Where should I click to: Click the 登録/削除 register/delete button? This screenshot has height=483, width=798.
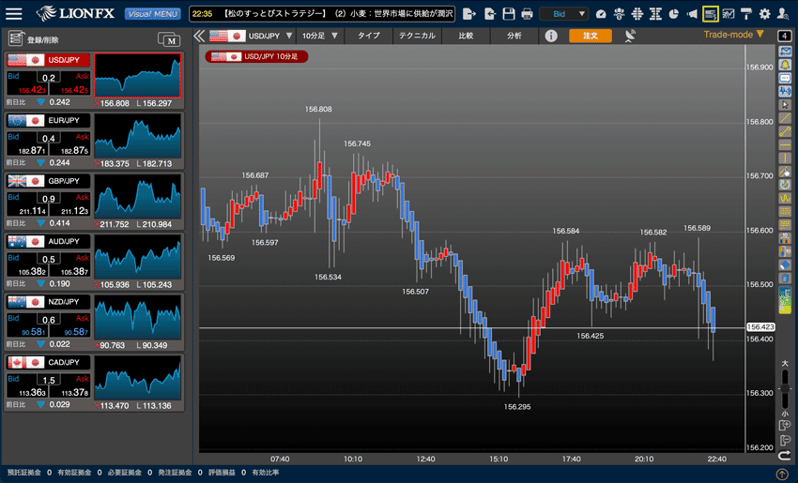[34, 39]
